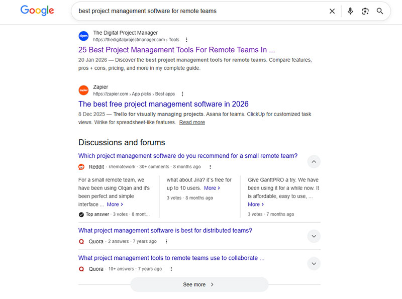This screenshot has height=299, width=402.
Task: Click the Zapier favicon
Action: point(83,90)
